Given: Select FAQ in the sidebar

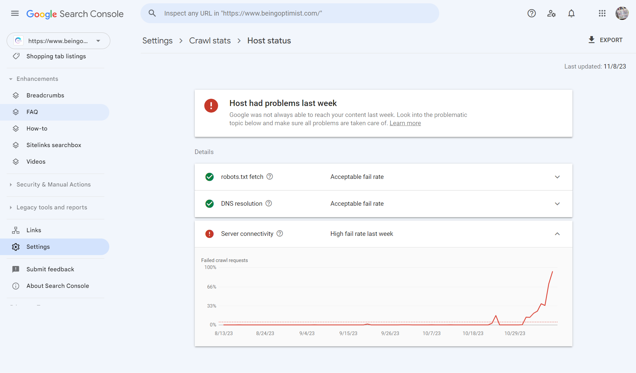Looking at the screenshot, I should coord(55,112).
